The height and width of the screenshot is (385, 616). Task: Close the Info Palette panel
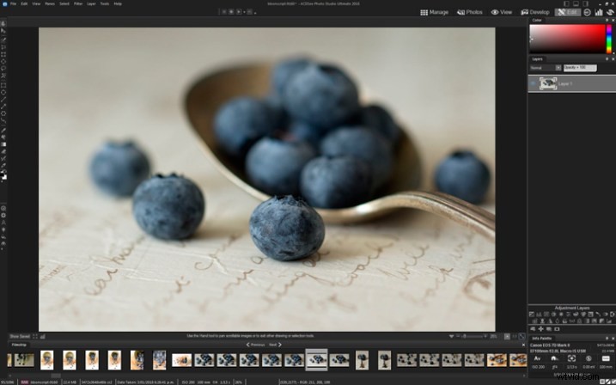(x=613, y=338)
